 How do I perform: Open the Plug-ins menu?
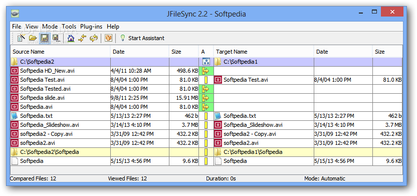[92, 27]
